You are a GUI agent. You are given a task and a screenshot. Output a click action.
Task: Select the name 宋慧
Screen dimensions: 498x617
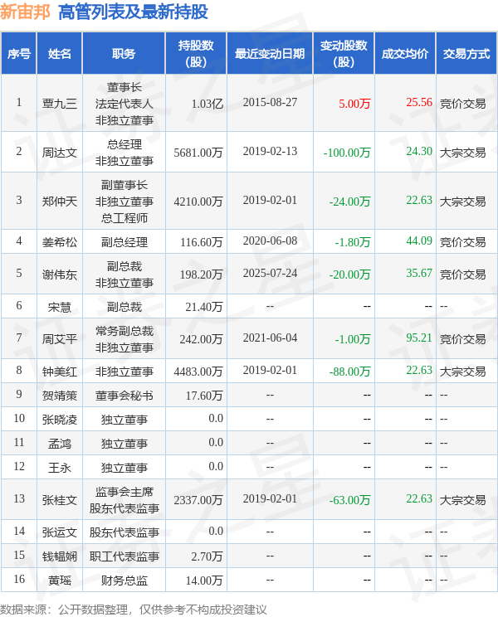tap(60, 306)
